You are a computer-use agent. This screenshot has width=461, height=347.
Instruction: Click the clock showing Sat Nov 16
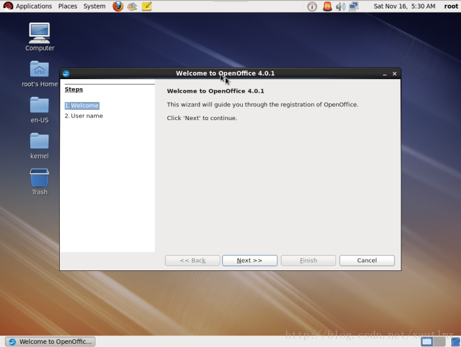(x=404, y=6)
